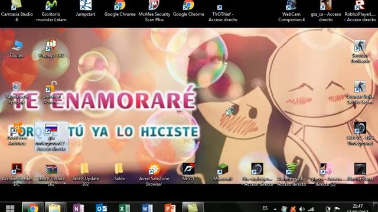Viewport: 378px width, 212px height.
Task: Select the Acrobat Reader DC icon
Action: click(17, 175)
